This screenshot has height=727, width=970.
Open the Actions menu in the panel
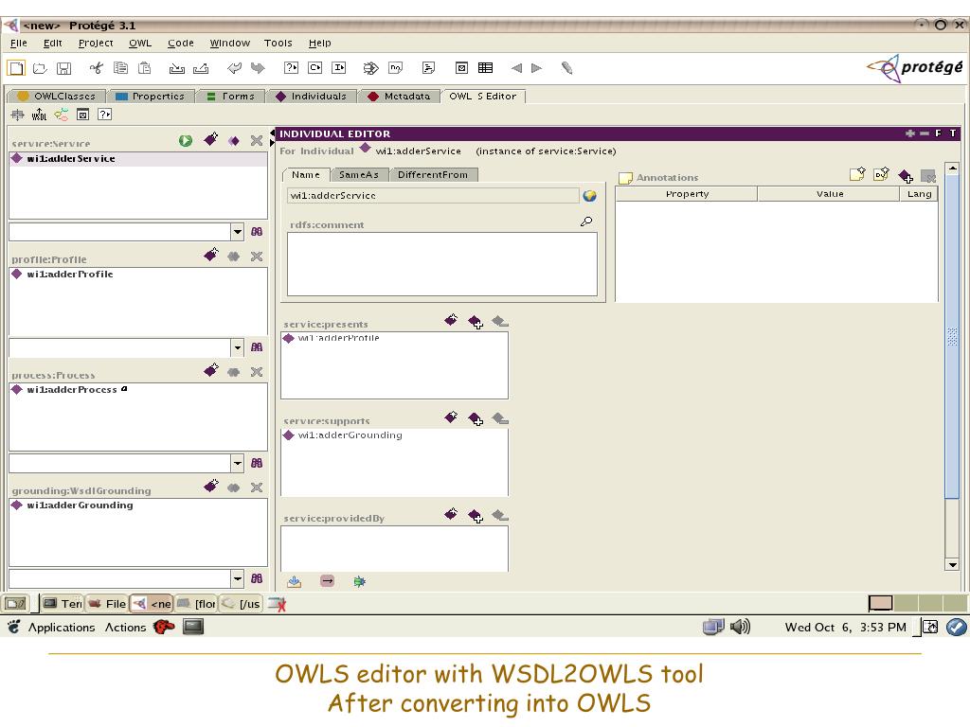126,628
